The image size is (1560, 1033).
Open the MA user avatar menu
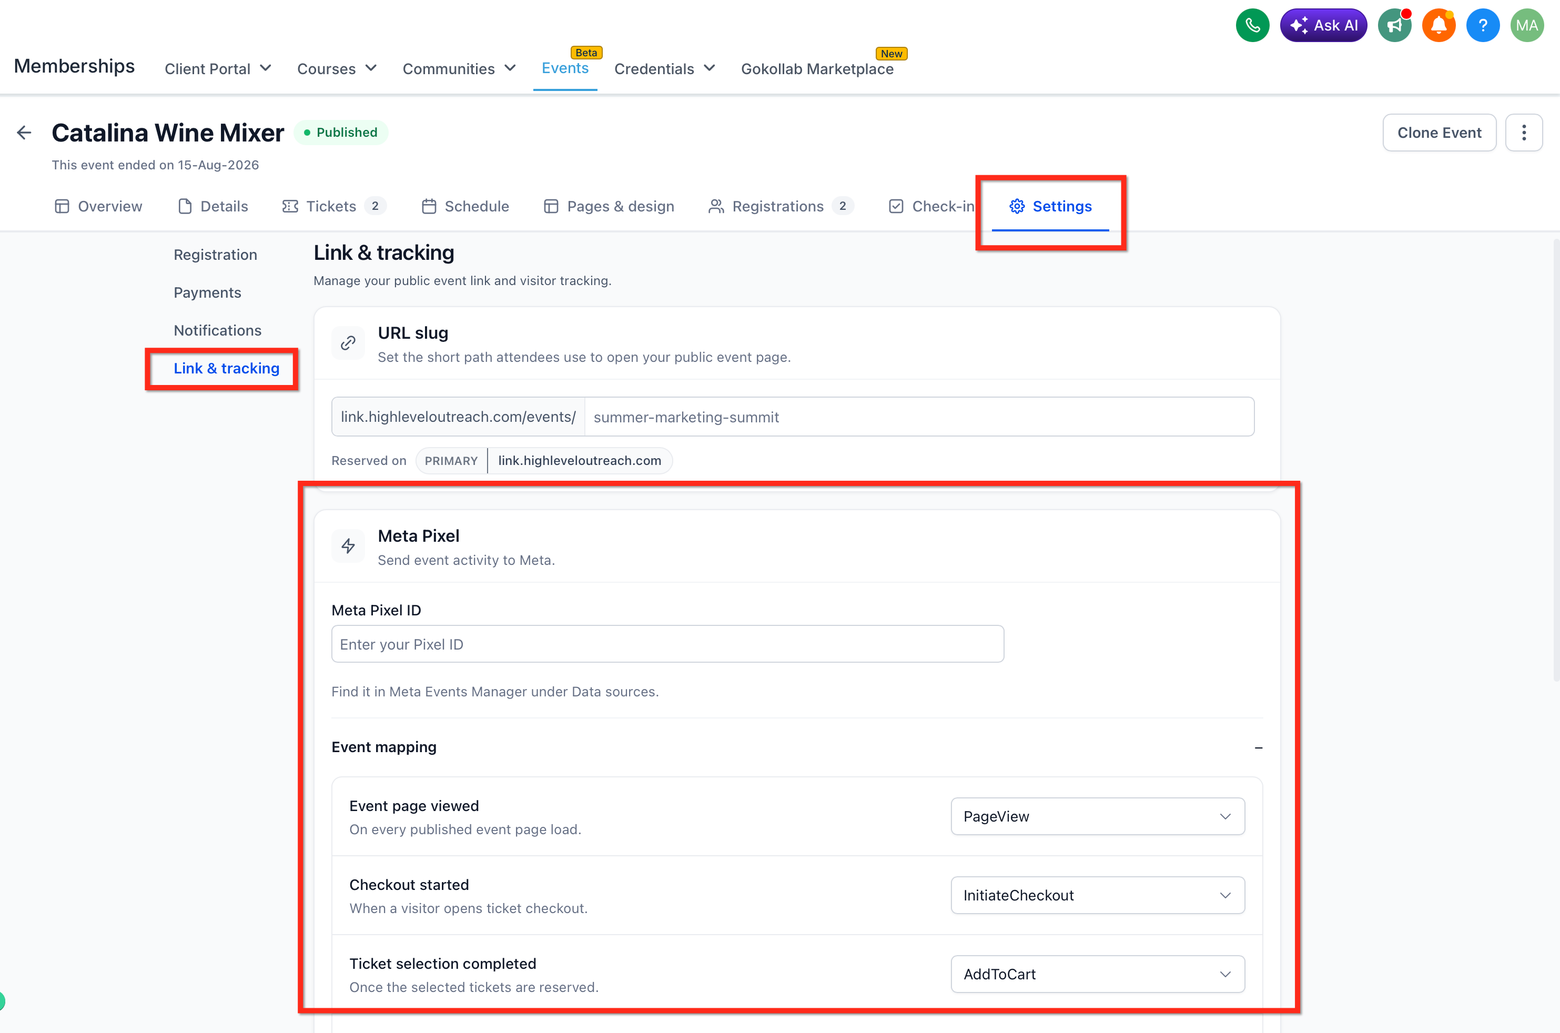[x=1527, y=26]
